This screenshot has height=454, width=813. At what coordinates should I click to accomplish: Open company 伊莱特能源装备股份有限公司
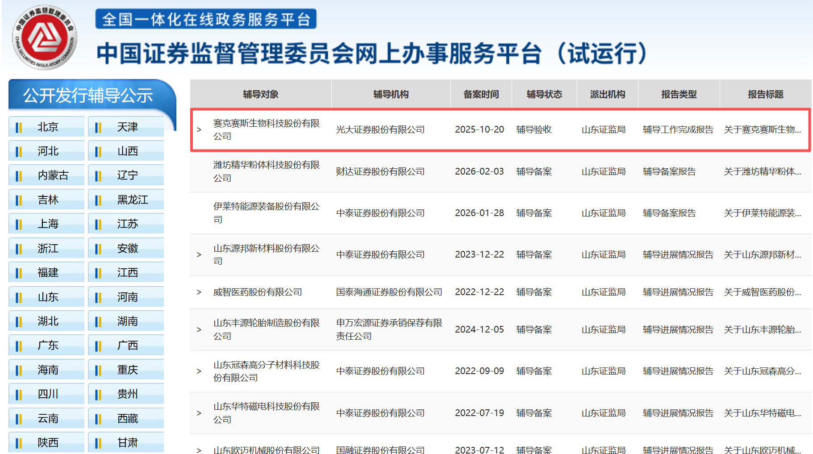tap(266, 213)
